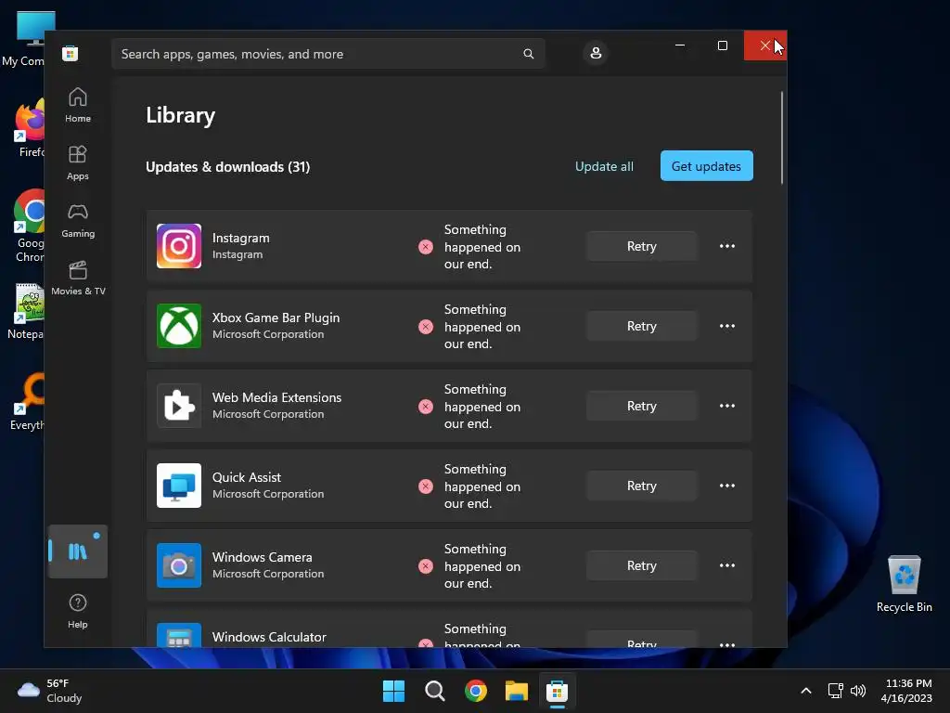
Task: Click the Xbox Game Bar Plugin icon
Action: coord(179,326)
